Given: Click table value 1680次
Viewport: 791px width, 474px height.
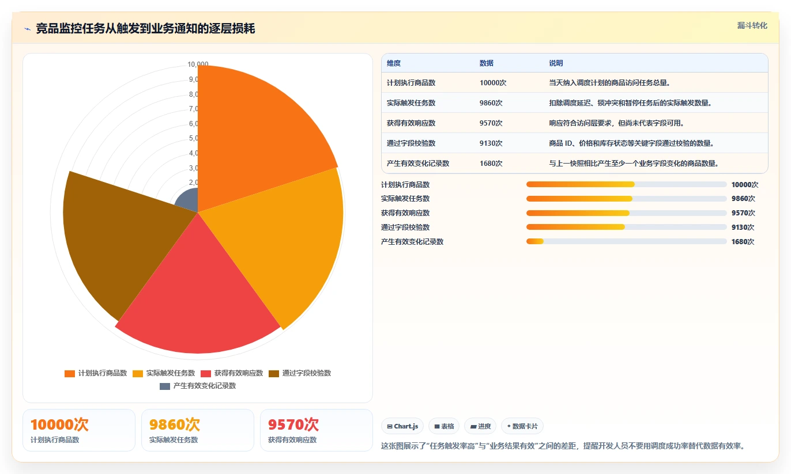Looking at the screenshot, I should coord(491,164).
